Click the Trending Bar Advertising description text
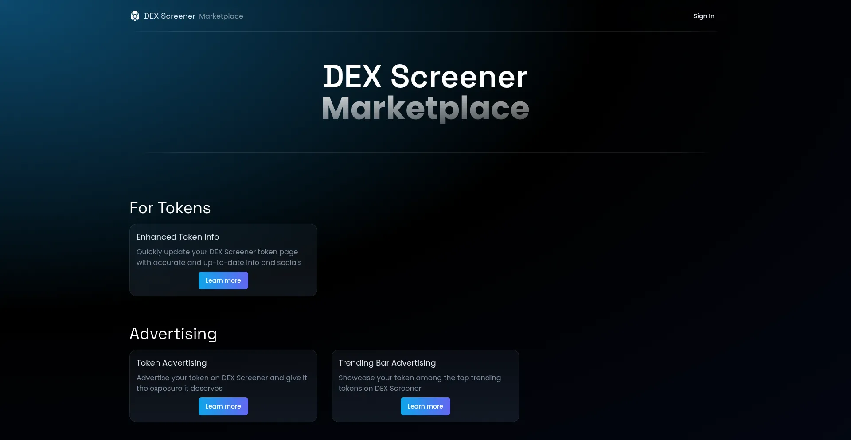Viewport: 851px width, 440px height. coord(419,383)
